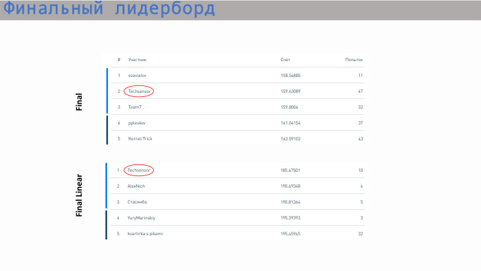Click the "Участник" column header

tap(137, 60)
